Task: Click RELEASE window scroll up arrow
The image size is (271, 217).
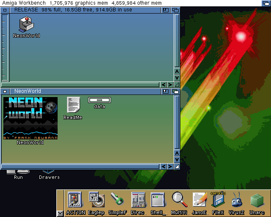Action: (177, 71)
